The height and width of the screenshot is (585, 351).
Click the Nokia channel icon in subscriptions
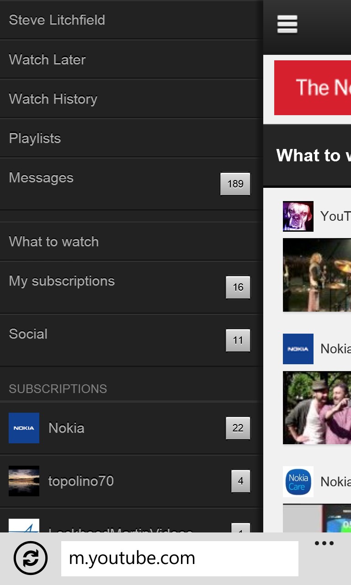coord(24,428)
